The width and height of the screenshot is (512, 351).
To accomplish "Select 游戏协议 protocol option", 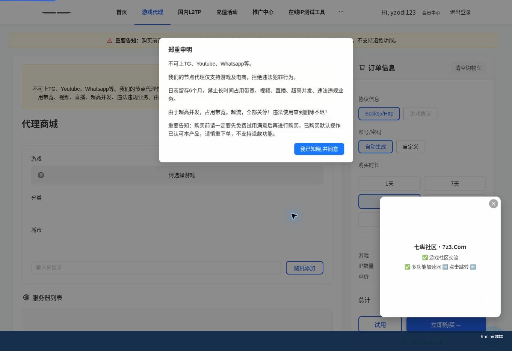I will click(x=420, y=114).
